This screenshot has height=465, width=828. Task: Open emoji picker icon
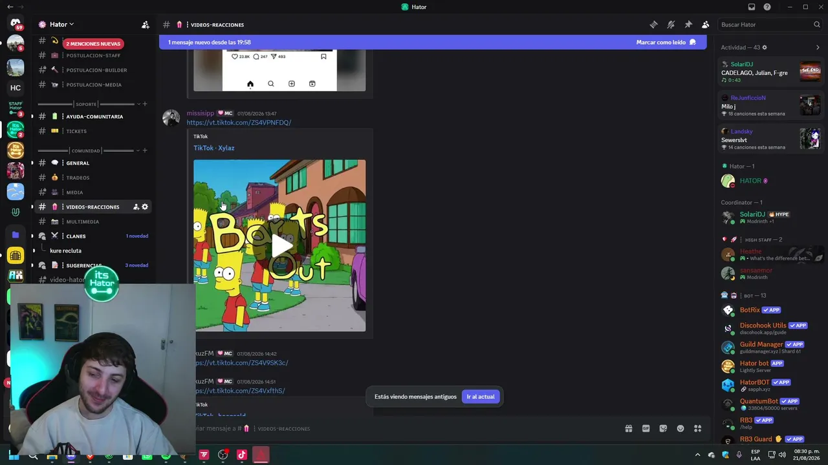pos(681,428)
